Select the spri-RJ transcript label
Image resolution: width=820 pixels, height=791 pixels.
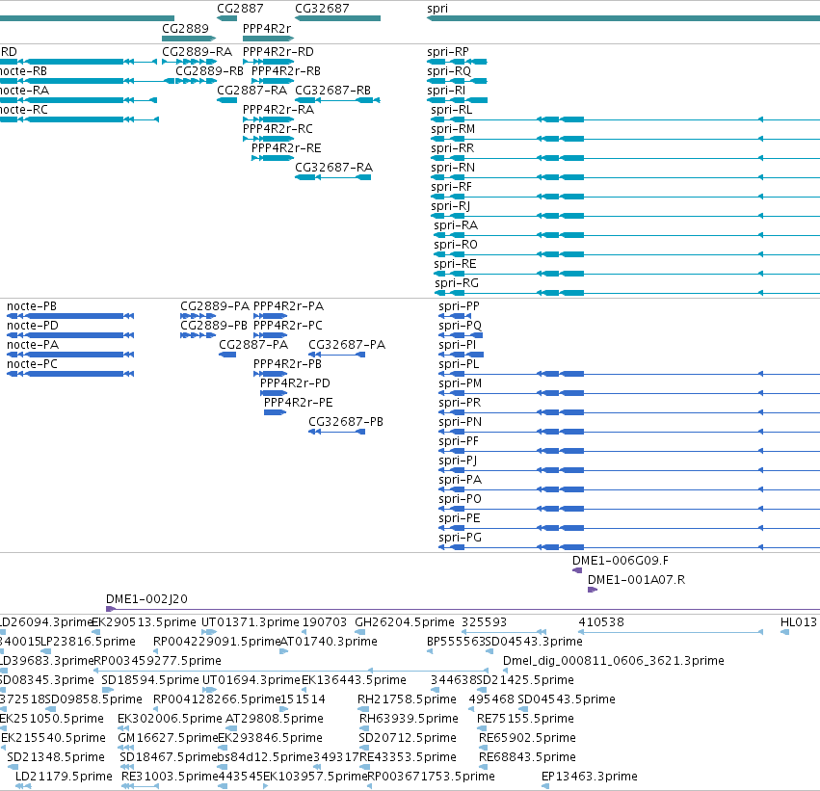[x=450, y=206]
